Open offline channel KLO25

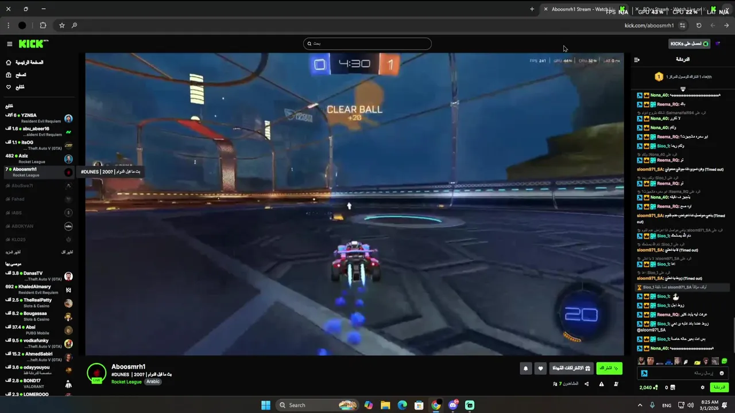(39, 239)
